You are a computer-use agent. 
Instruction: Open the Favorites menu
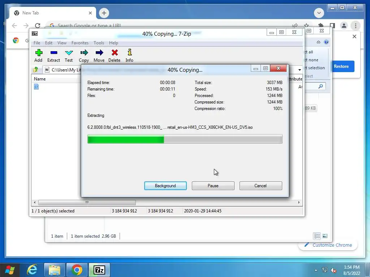click(80, 43)
